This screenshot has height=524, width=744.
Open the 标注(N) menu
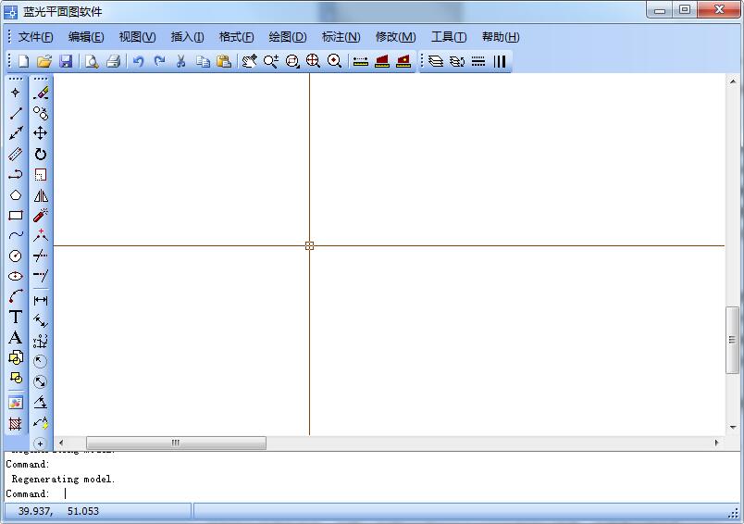click(341, 36)
